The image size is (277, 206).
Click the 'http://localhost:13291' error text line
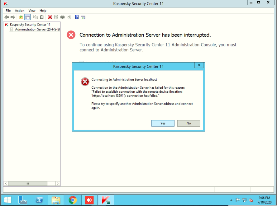(x=126, y=96)
